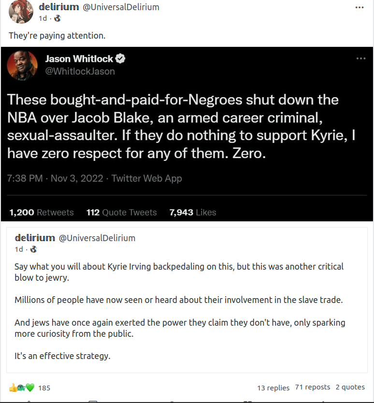Click the green heart reaction emoji
This screenshot has width=374, height=403.
30,388
